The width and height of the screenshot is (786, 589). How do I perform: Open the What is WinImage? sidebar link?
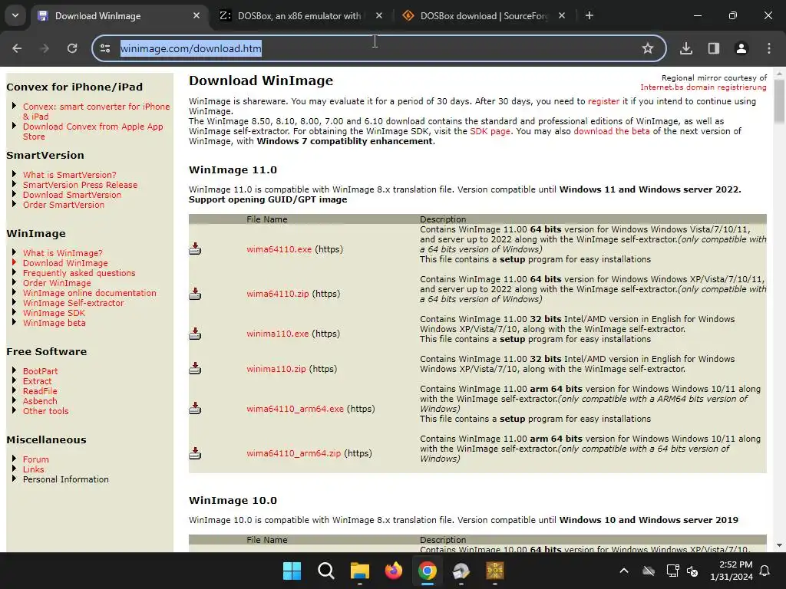pos(63,253)
